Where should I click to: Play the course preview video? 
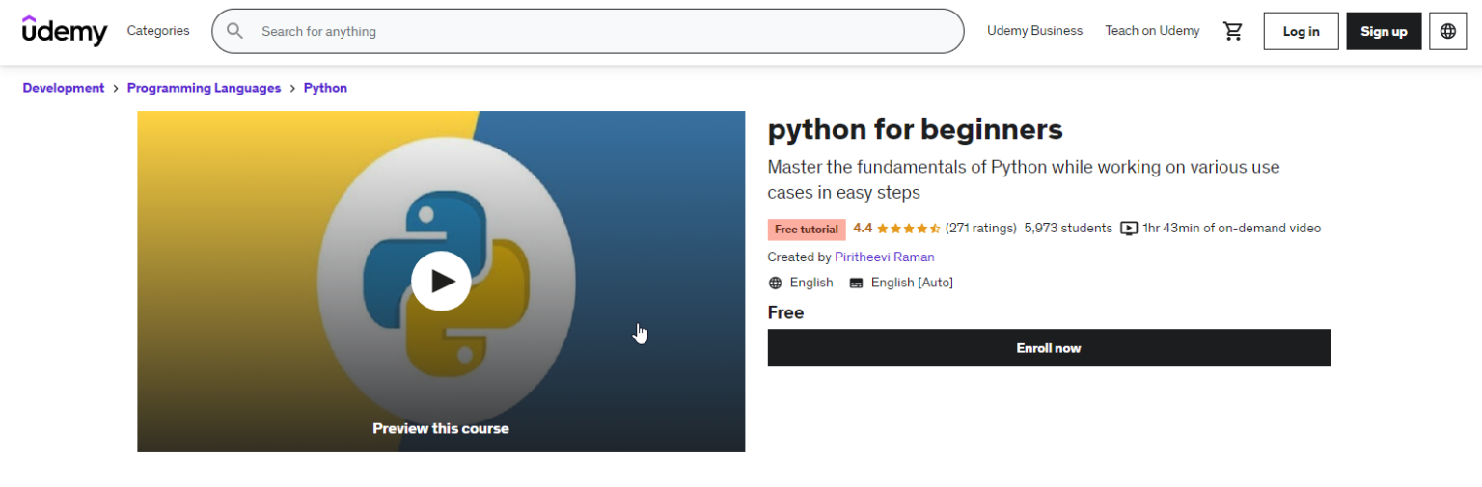pyautogui.click(x=441, y=281)
